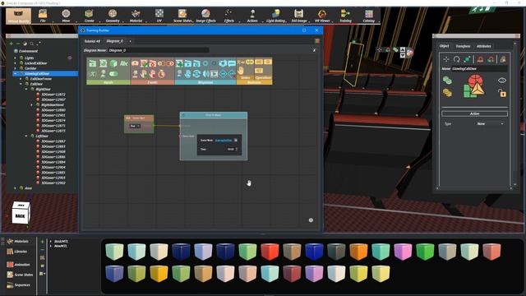Expand the Corridor tree node
Viewport: 526px width, 296px height.
click(15, 68)
